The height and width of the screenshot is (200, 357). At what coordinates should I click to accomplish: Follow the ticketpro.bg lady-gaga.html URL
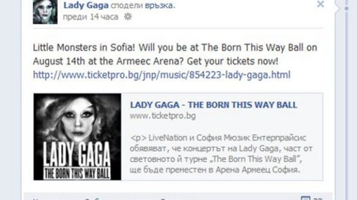(162, 75)
